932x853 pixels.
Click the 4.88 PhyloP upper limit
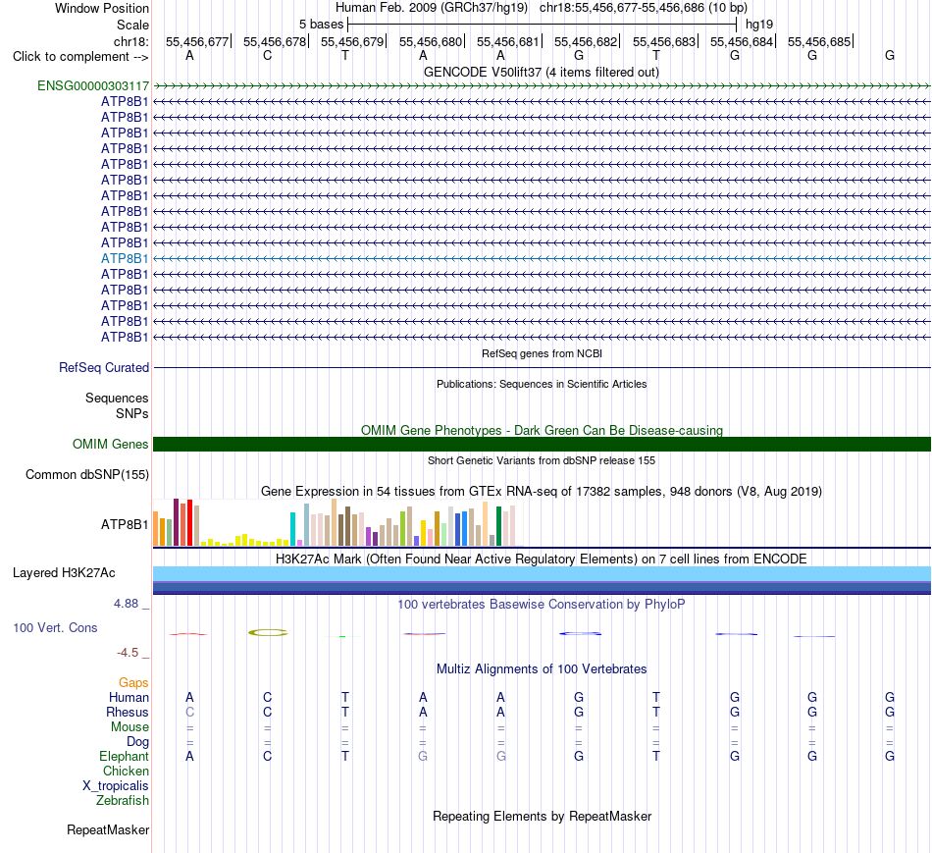click(126, 604)
